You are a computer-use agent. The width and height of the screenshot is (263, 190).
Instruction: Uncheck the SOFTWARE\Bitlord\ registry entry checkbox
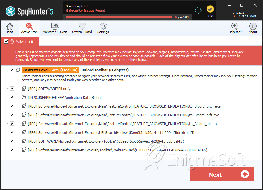(12, 89)
